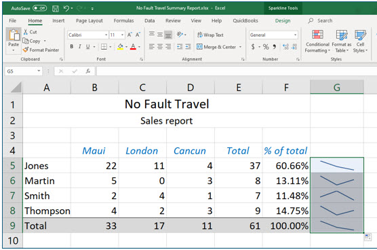This screenshot has width=377, height=250.
Task: Toggle Wrap Text
Action: (x=210, y=35)
